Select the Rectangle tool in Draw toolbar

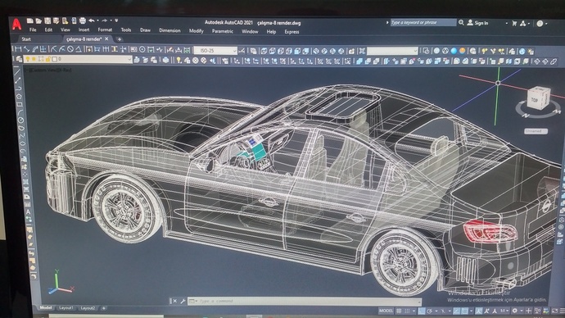click(x=20, y=104)
